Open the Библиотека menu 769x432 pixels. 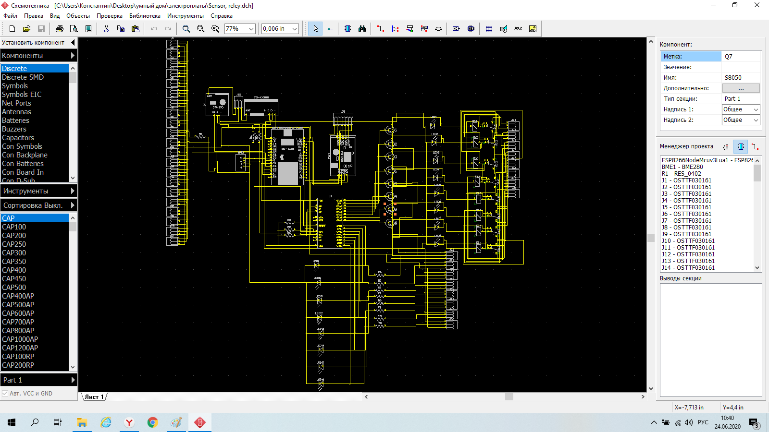(x=145, y=16)
